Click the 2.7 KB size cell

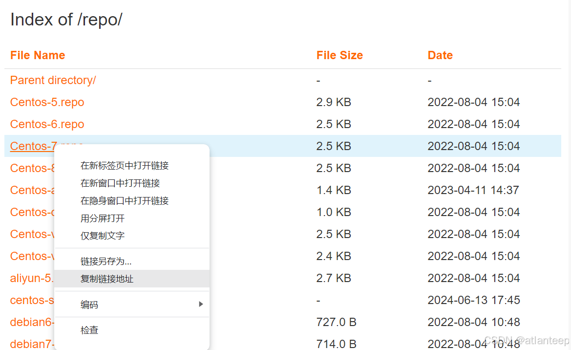tap(334, 278)
